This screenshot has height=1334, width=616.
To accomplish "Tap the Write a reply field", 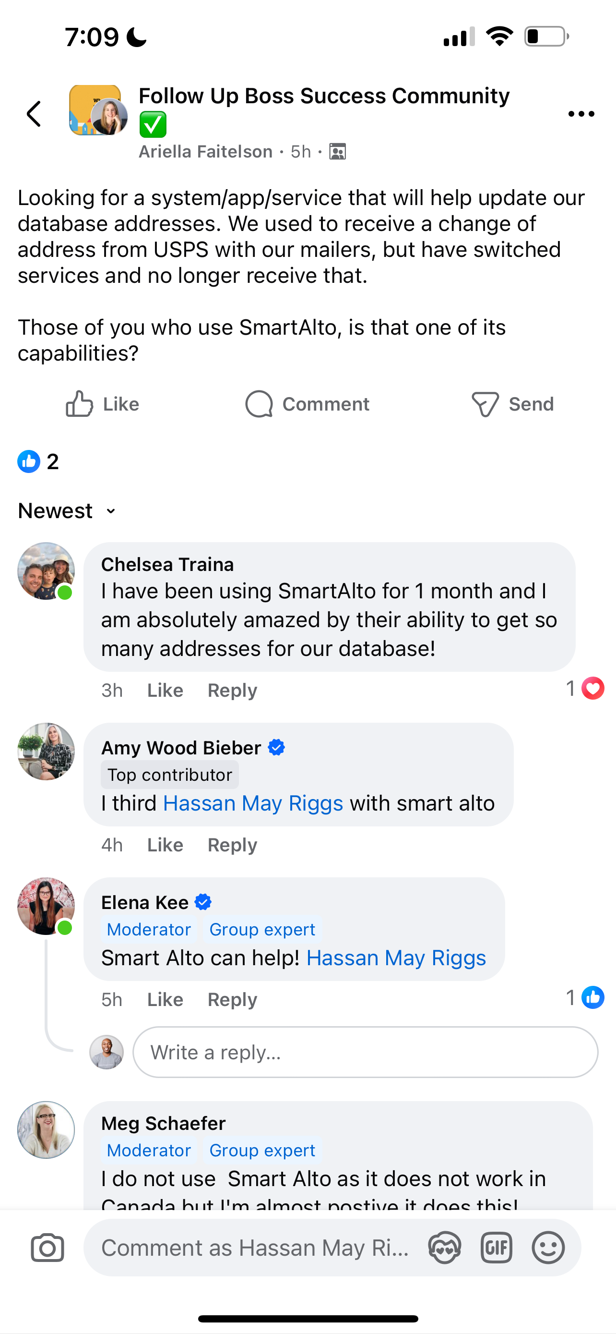I will point(365,1052).
